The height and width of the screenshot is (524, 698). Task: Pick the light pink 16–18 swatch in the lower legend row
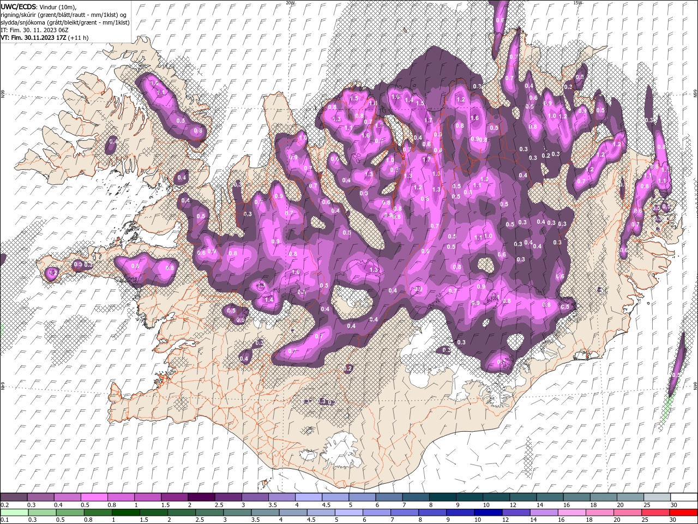click(571, 513)
